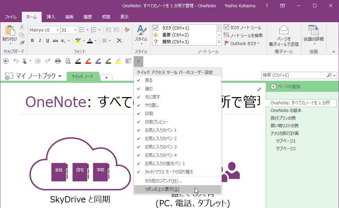Click ページの追加 button
339x208 pixels.
(286, 87)
